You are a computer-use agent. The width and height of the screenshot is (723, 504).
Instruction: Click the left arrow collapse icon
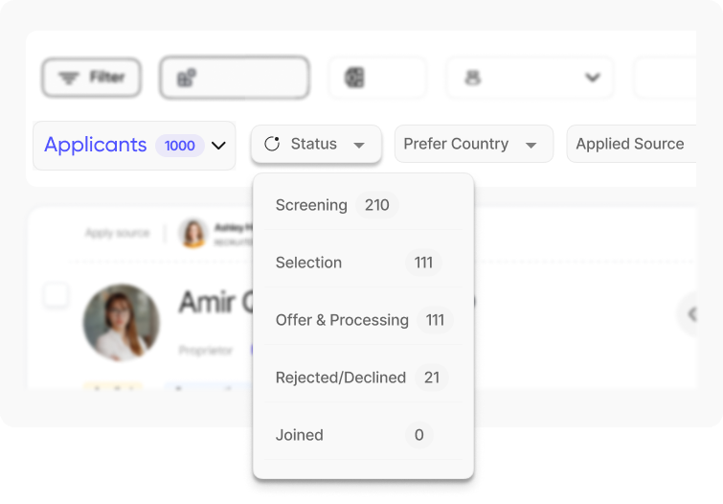point(691,314)
